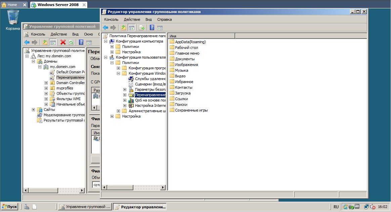Click Имя column header
391x212 pixels.
pyautogui.click(x=202, y=36)
